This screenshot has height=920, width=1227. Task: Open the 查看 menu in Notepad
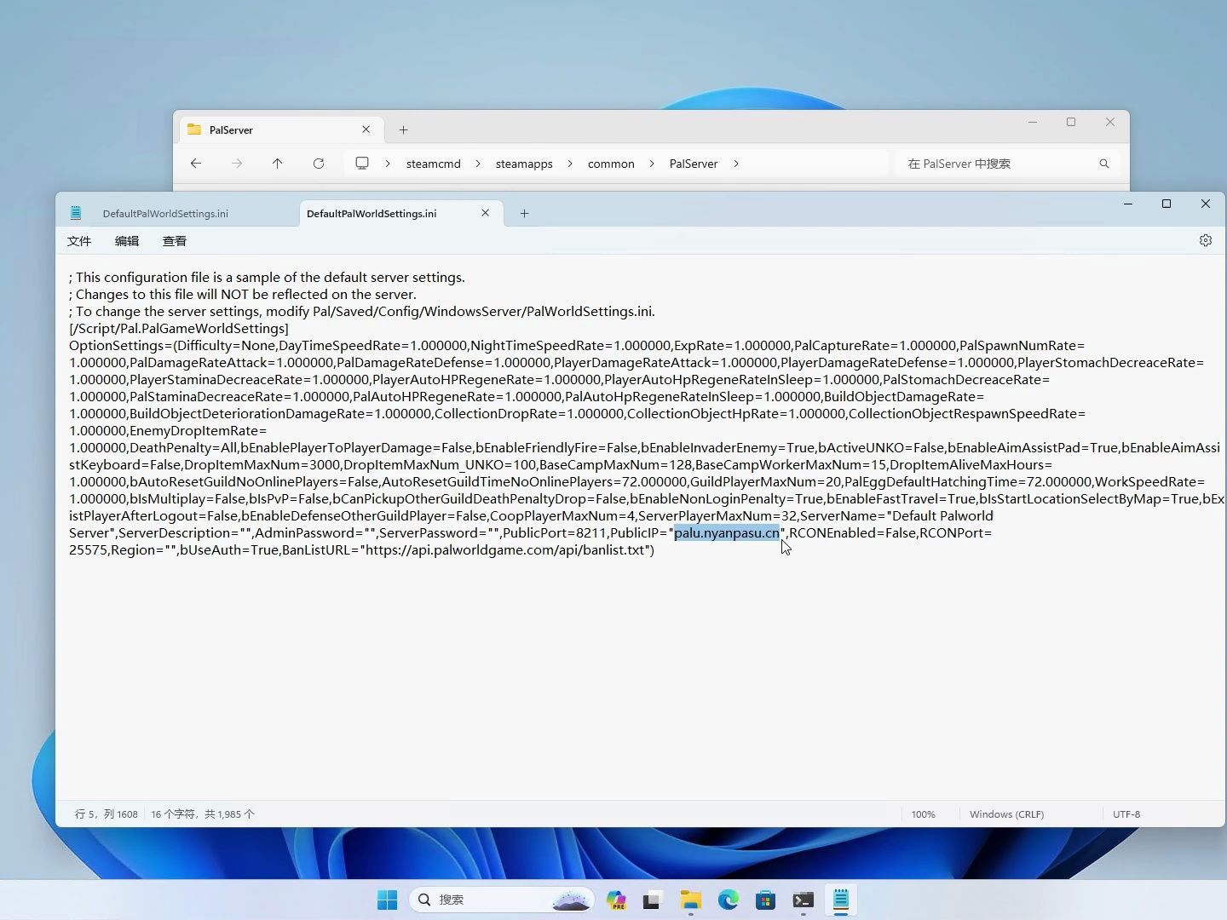[175, 241]
